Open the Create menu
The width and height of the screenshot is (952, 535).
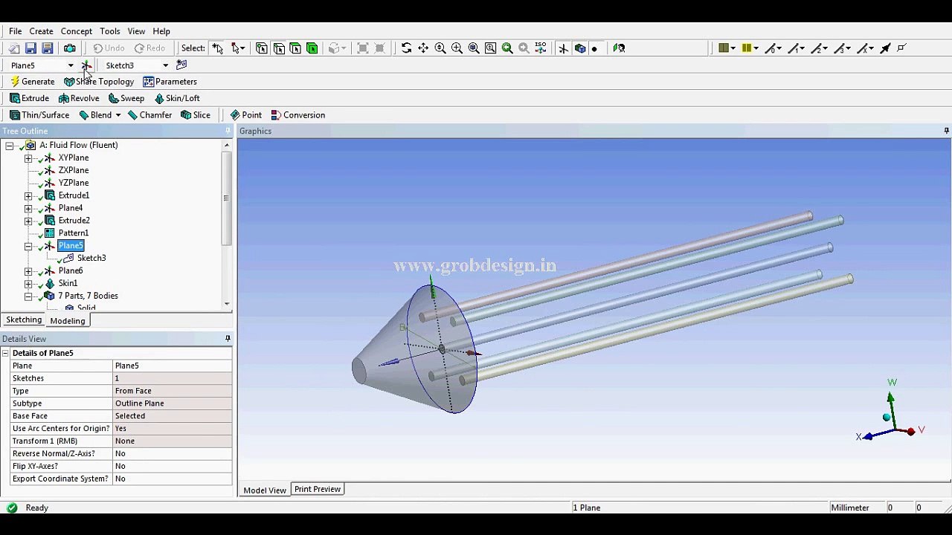[41, 31]
